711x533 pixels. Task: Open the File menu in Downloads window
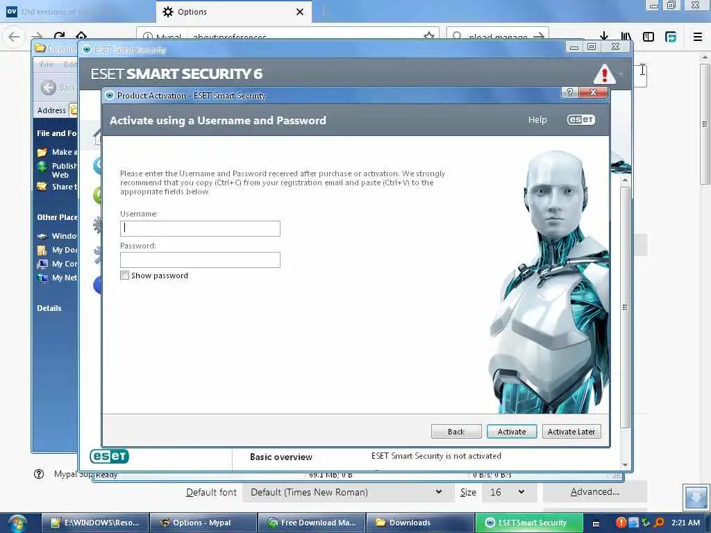[47, 65]
